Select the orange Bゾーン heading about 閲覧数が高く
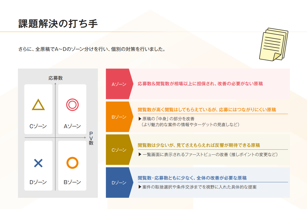This screenshot has height=209, width=307. click(207, 110)
